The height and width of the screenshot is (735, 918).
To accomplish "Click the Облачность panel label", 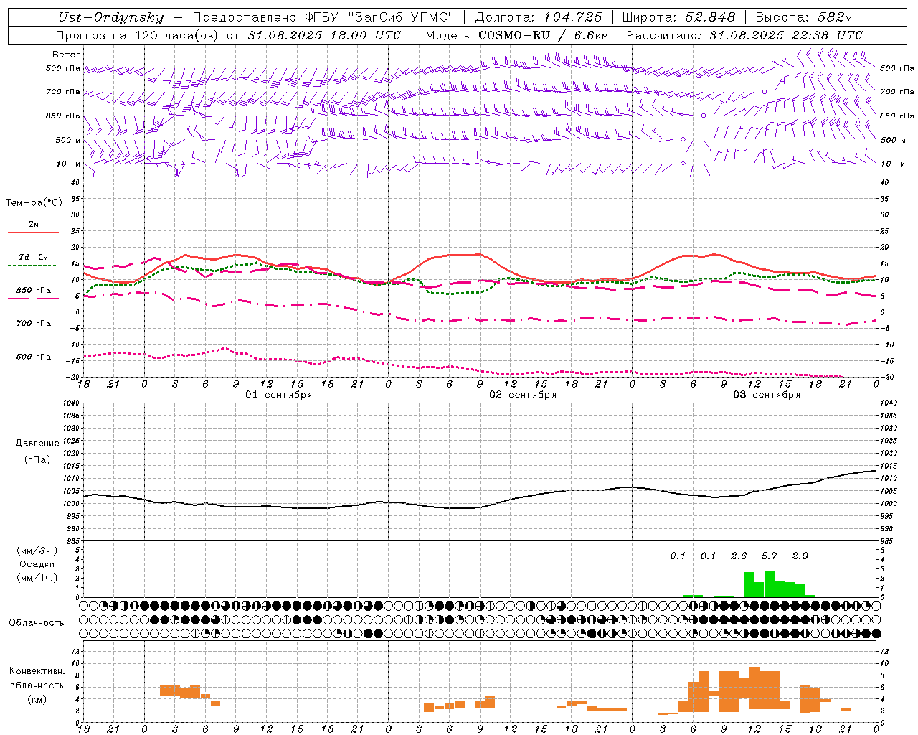I will coord(36,622).
